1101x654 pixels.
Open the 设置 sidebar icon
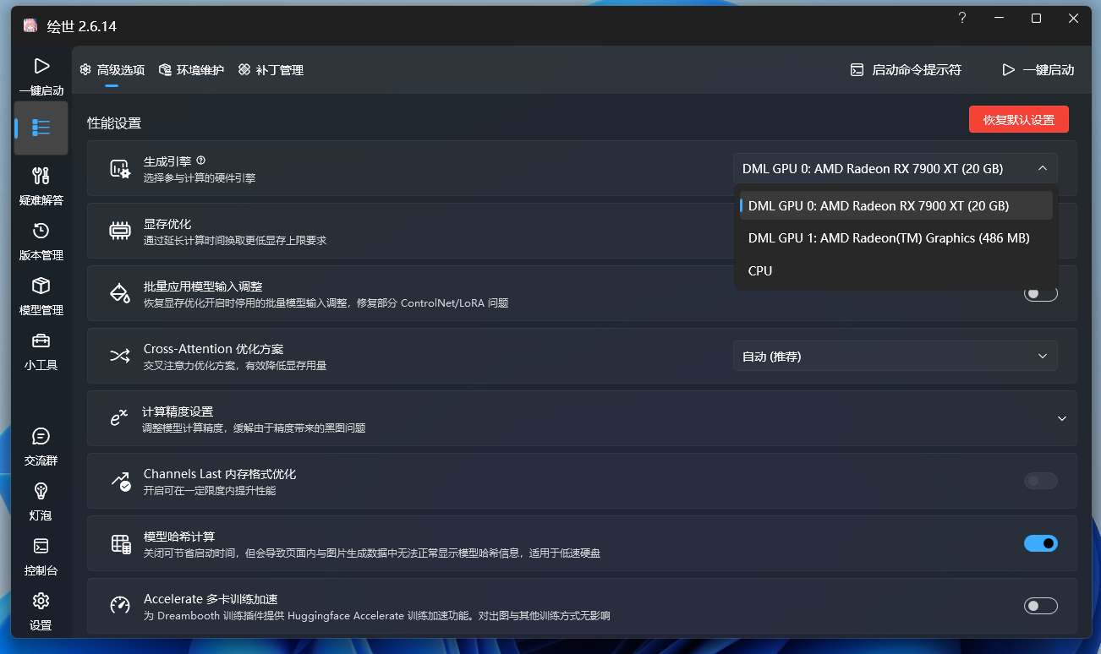pos(40,608)
